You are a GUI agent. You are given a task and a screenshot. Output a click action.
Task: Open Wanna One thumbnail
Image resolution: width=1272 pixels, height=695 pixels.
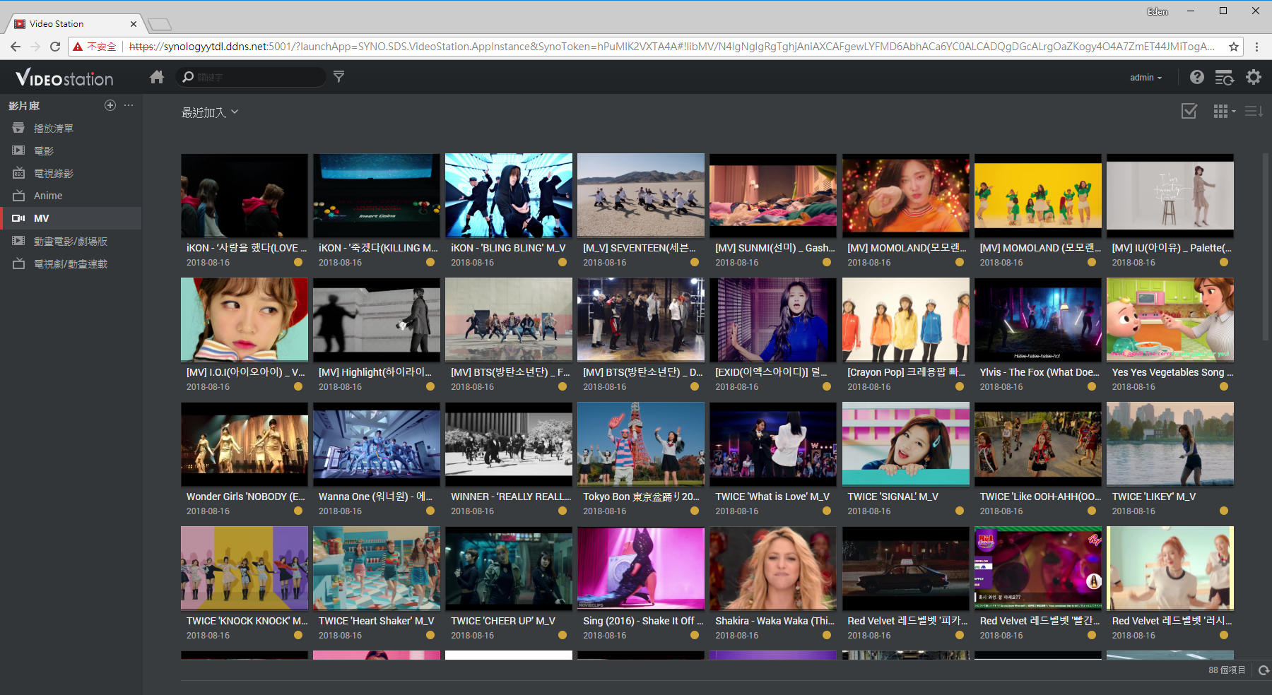377,444
